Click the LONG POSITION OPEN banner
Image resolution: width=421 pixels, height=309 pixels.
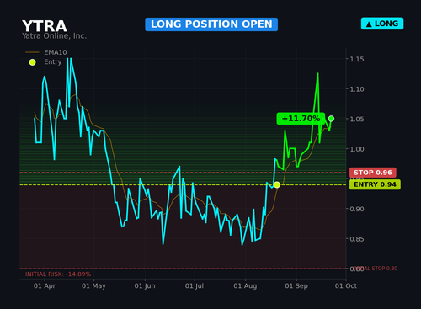[x=211, y=24]
